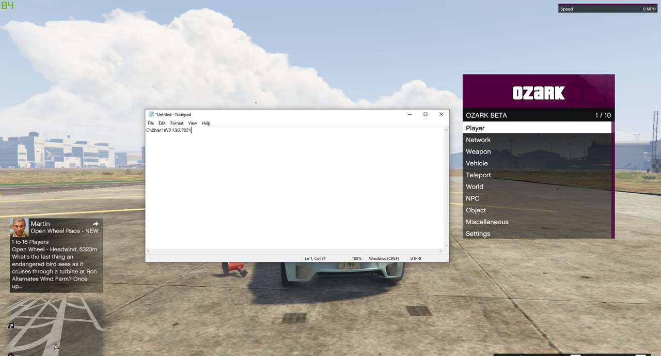Image resolution: width=661 pixels, height=356 pixels.
Task: Select the Miscellaneous option in Ozark menu
Action: tap(537, 222)
